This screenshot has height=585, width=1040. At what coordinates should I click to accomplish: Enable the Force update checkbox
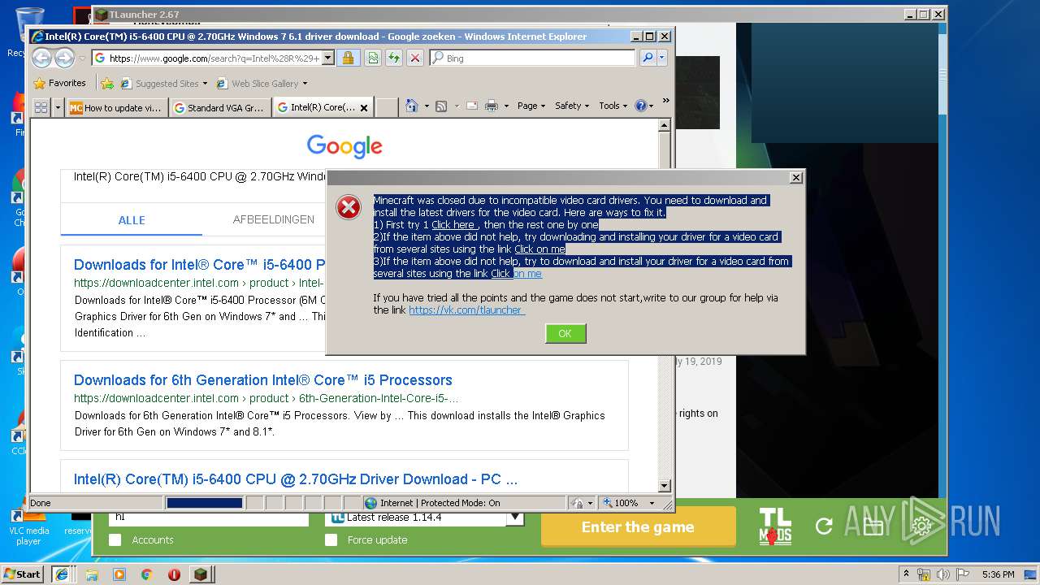click(331, 539)
